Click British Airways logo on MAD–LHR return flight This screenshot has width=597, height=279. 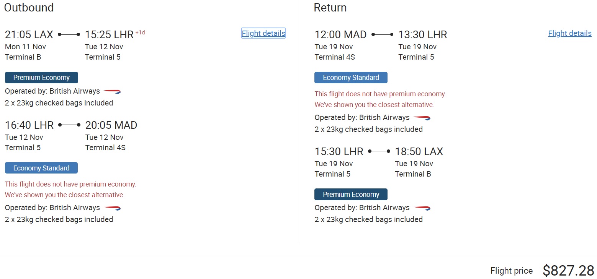point(422,118)
